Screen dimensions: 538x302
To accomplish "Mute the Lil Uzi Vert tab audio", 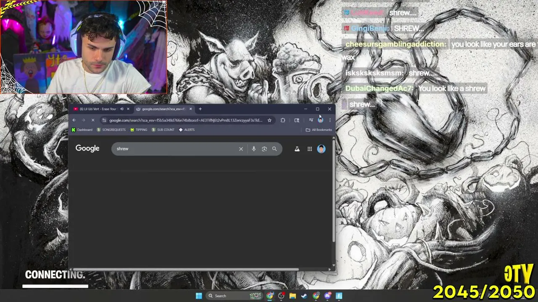I will tap(121, 109).
